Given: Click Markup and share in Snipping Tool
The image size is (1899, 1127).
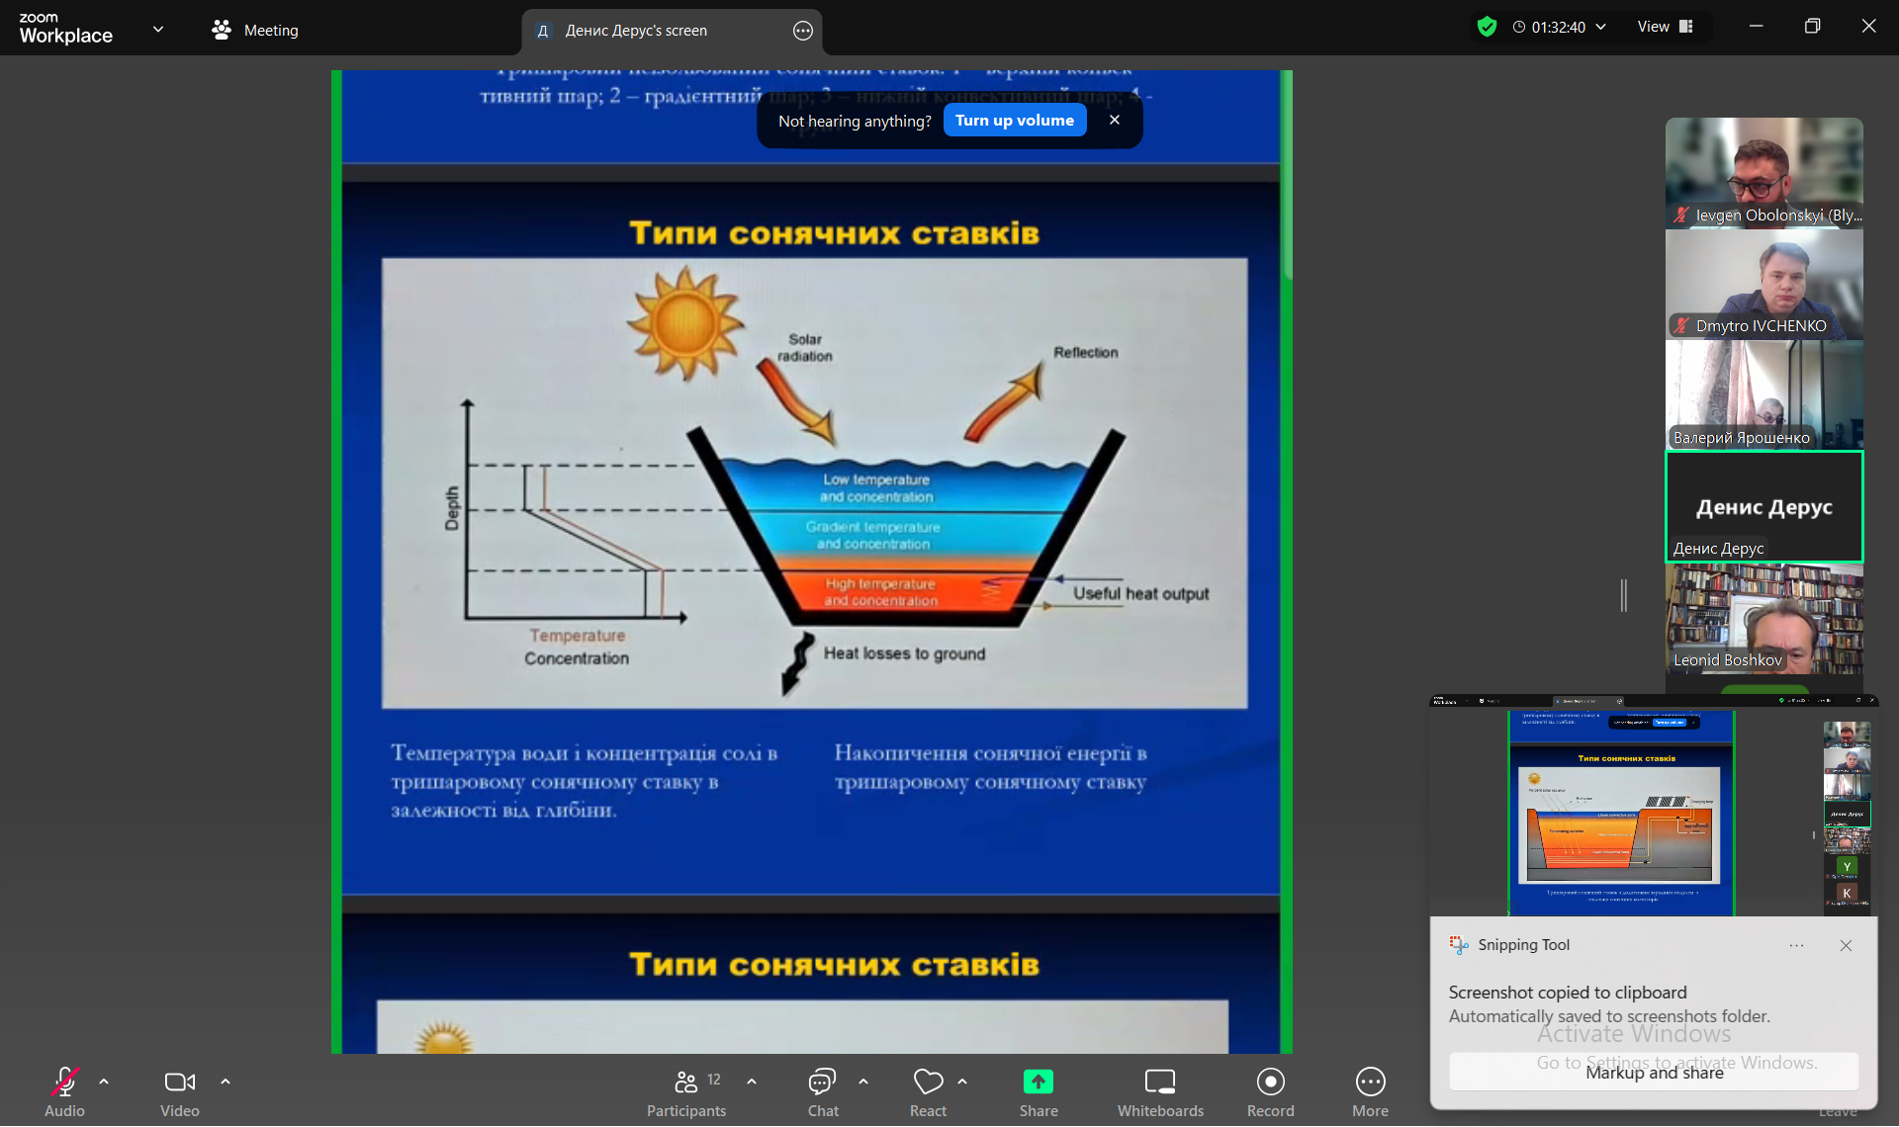Looking at the screenshot, I should click(1654, 1072).
